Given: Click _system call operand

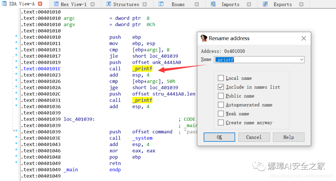Looking at the screenshot, I should point(142,138).
